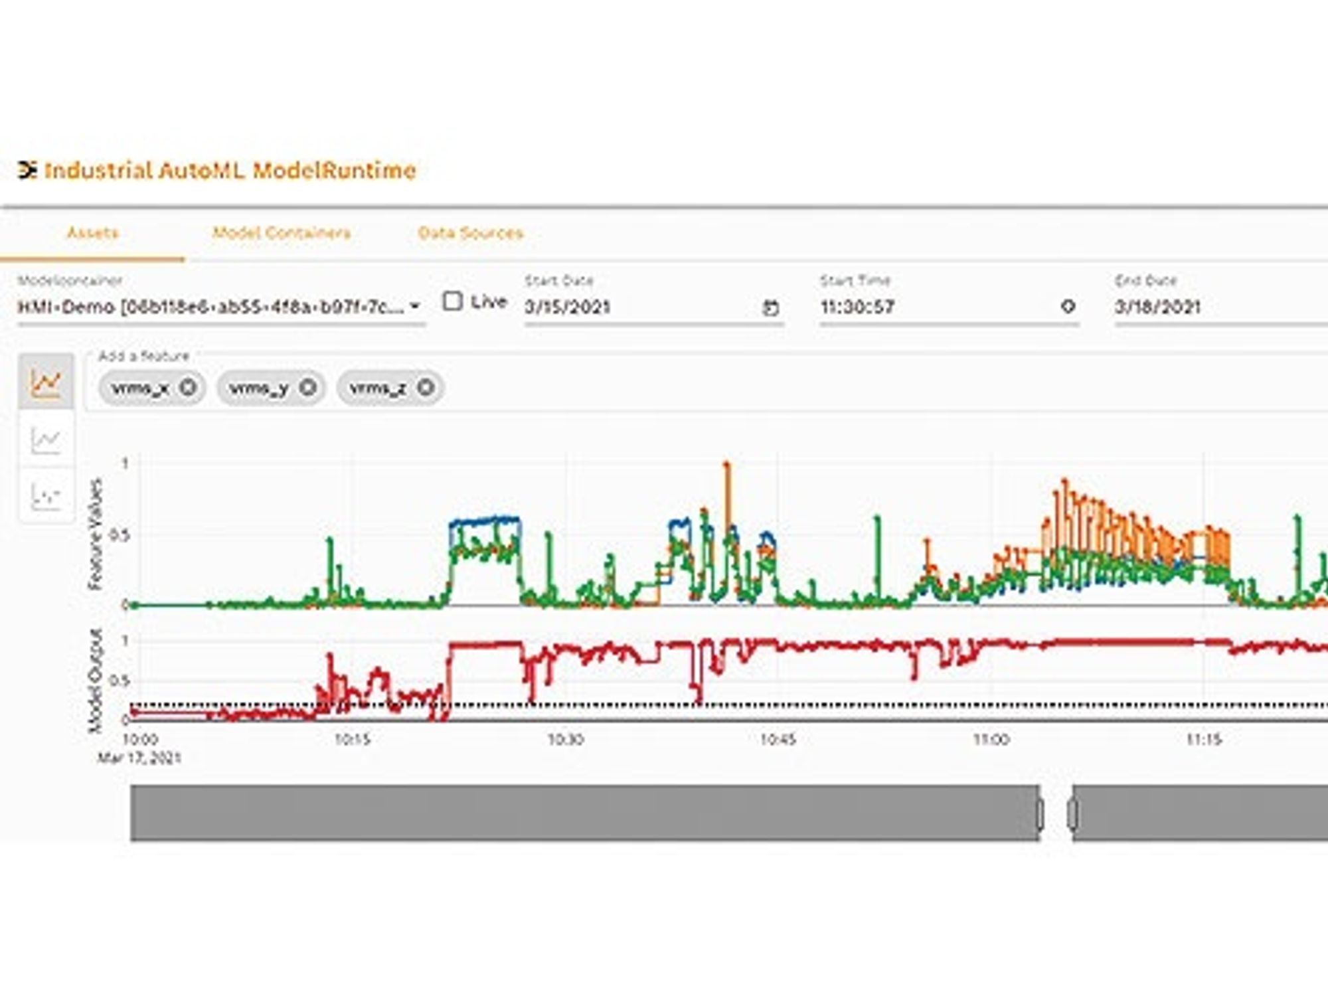The width and height of the screenshot is (1328, 996).
Task: Click the dotted threshold line in Model Output
Action: 729,706
